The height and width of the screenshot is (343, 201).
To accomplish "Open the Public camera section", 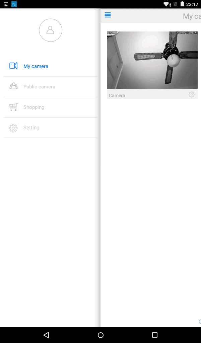I will [x=50, y=87].
